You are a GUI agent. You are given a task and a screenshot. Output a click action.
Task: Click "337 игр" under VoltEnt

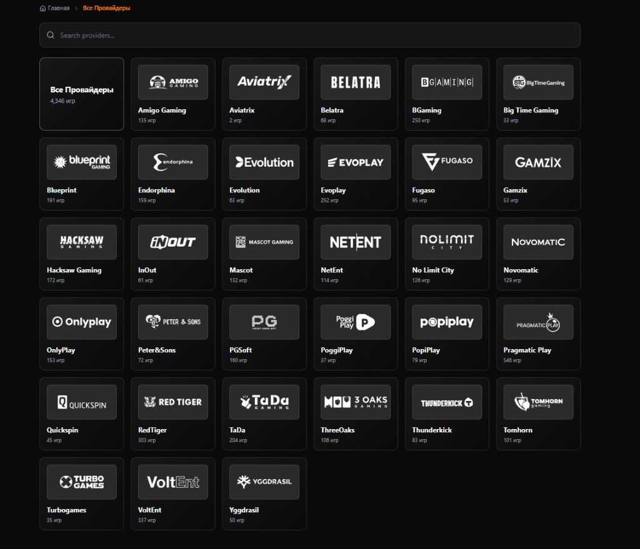(x=147, y=520)
